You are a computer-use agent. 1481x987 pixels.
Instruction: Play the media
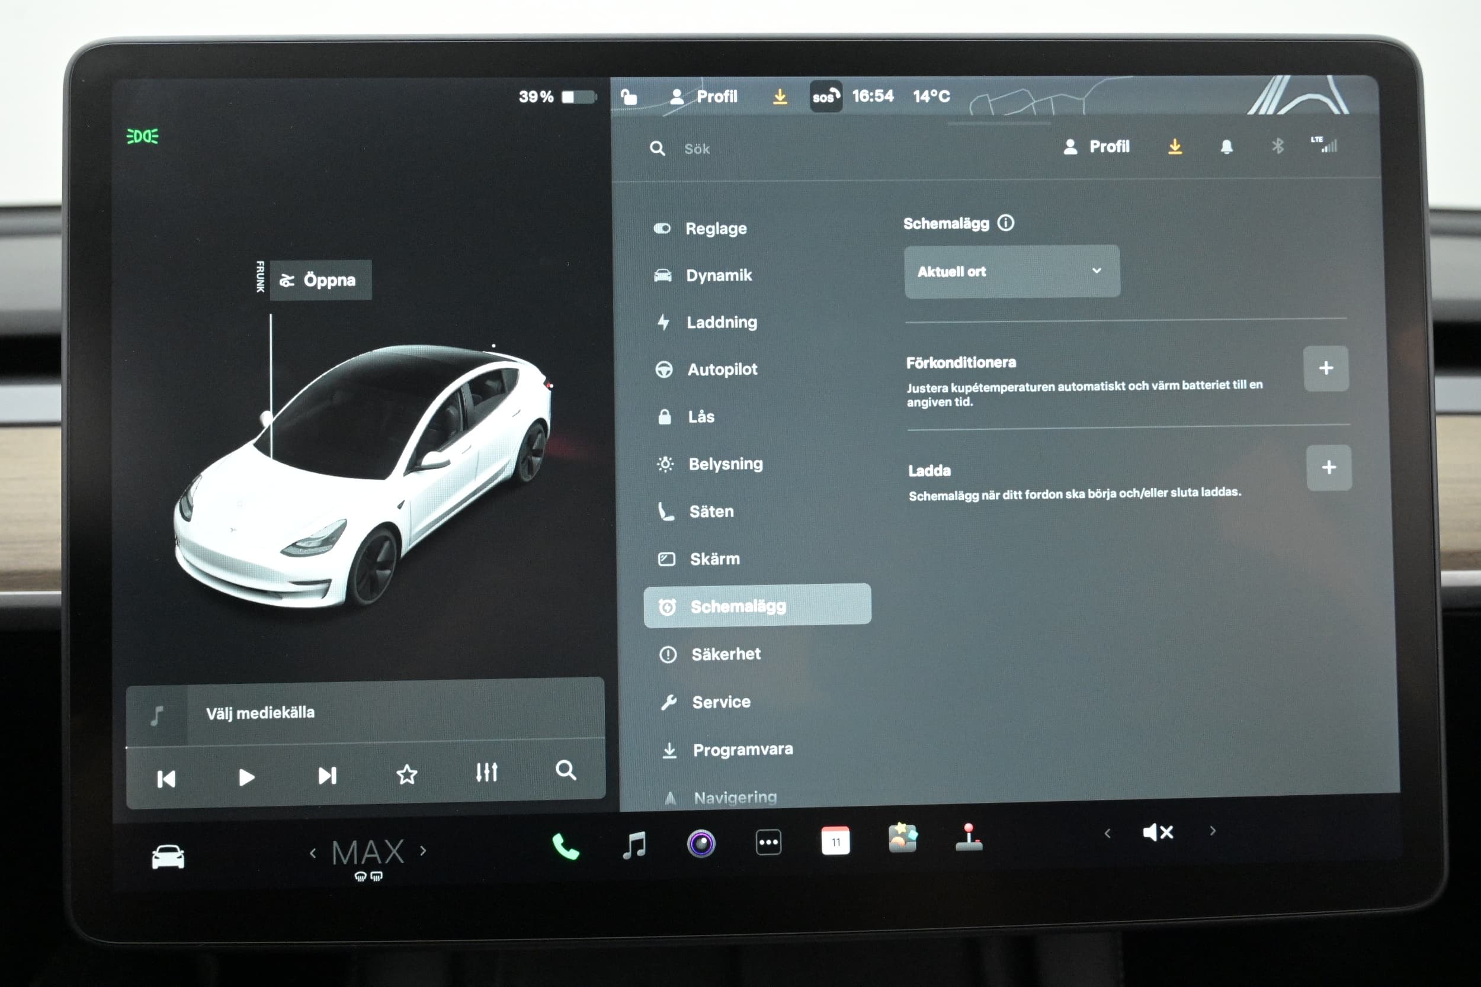pyautogui.click(x=246, y=777)
